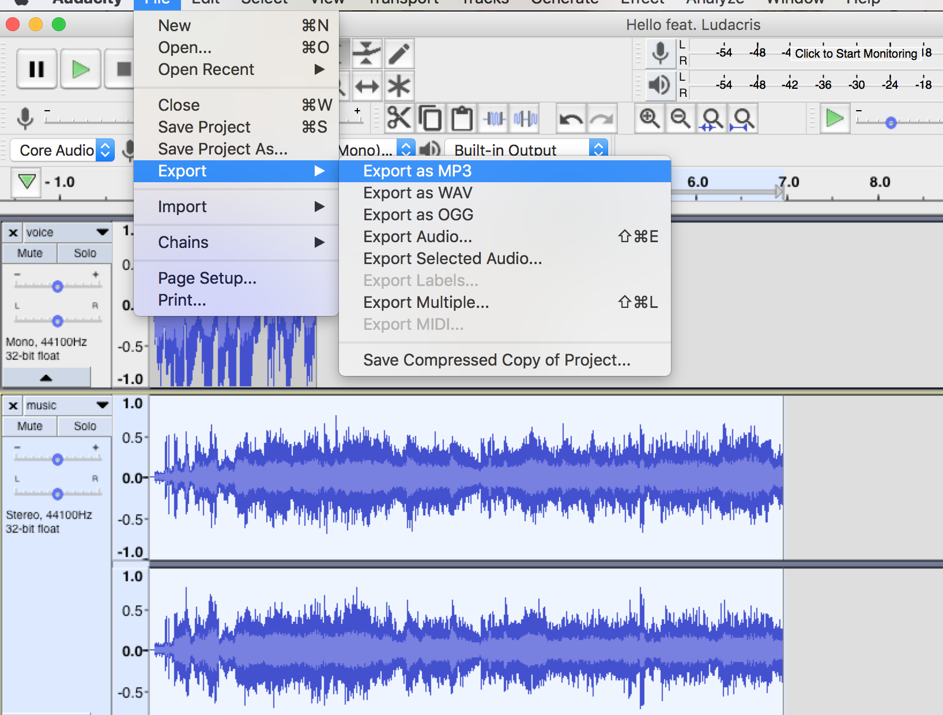The height and width of the screenshot is (715, 943).
Task: Select the Draw (pencil) tool
Action: pos(399,54)
